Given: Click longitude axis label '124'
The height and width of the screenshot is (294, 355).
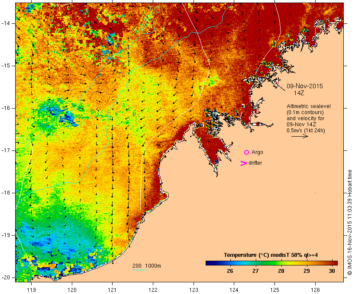Looking at the screenshot, I should (234, 290).
